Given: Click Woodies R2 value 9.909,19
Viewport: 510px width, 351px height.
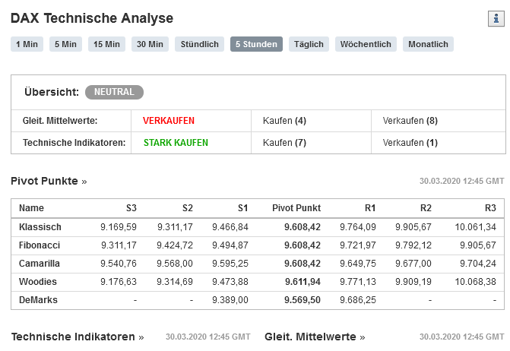Looking at the screenshot, I should pyautogui.click(x=413, y=281).
